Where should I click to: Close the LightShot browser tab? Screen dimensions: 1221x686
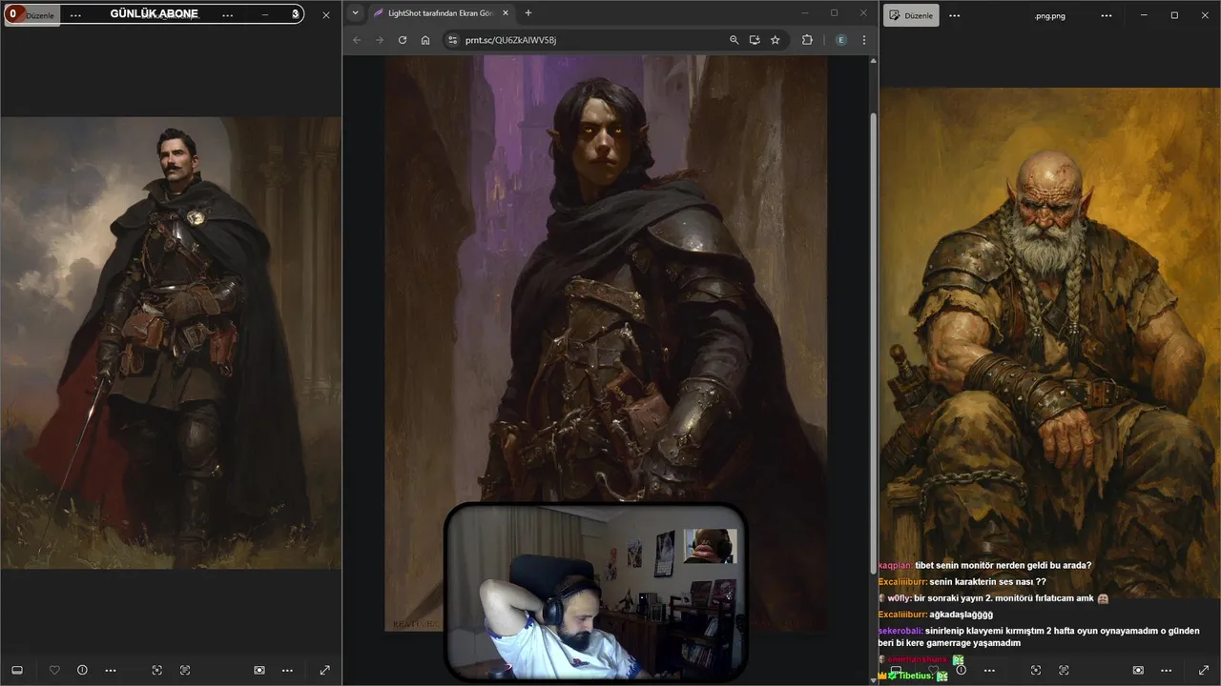point(506,13)
